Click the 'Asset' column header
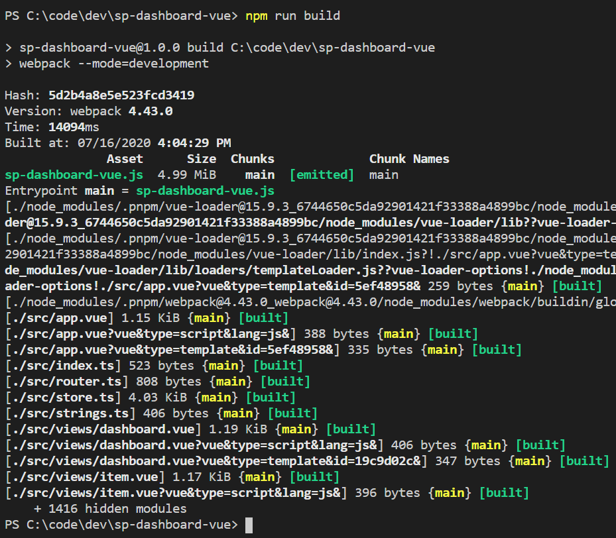The width and height of the screenshot is (616, 538). point(125,159)
